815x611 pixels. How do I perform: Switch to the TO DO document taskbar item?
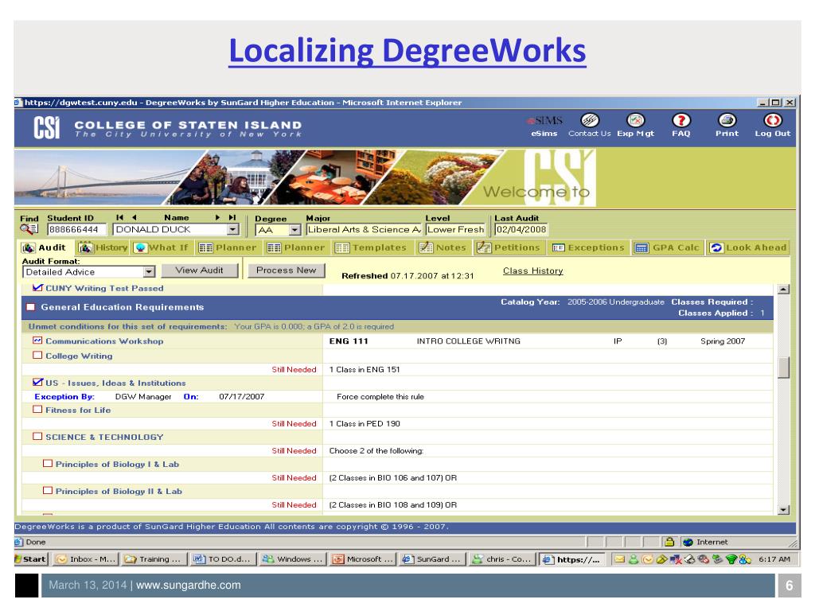[x=223, y=559]
